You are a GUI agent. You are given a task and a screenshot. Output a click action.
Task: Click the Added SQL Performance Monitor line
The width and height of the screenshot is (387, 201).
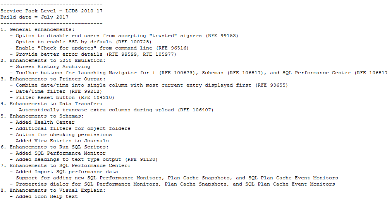click(60, 153)
